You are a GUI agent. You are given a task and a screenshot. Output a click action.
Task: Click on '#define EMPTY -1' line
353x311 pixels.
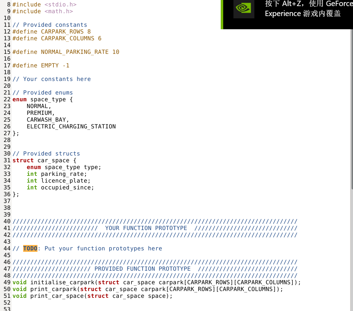(41, 65)
